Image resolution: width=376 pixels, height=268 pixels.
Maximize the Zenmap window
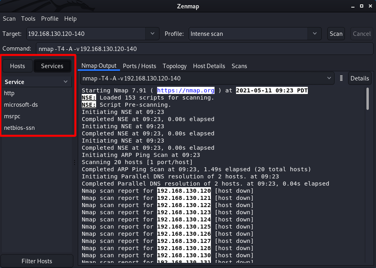362,6
